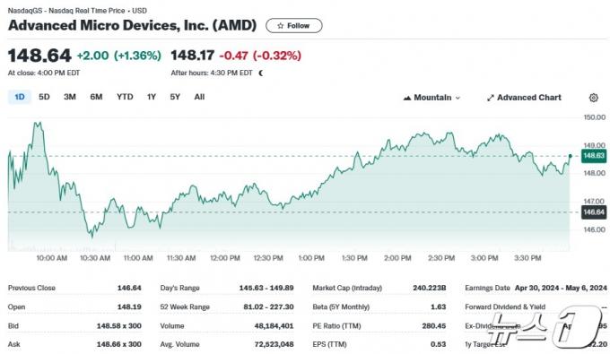Screen dimensions: 610x354
Task: Click the Earnings Date Apr 30, 2024 - May 6, 2024
Action: [561, 288]
